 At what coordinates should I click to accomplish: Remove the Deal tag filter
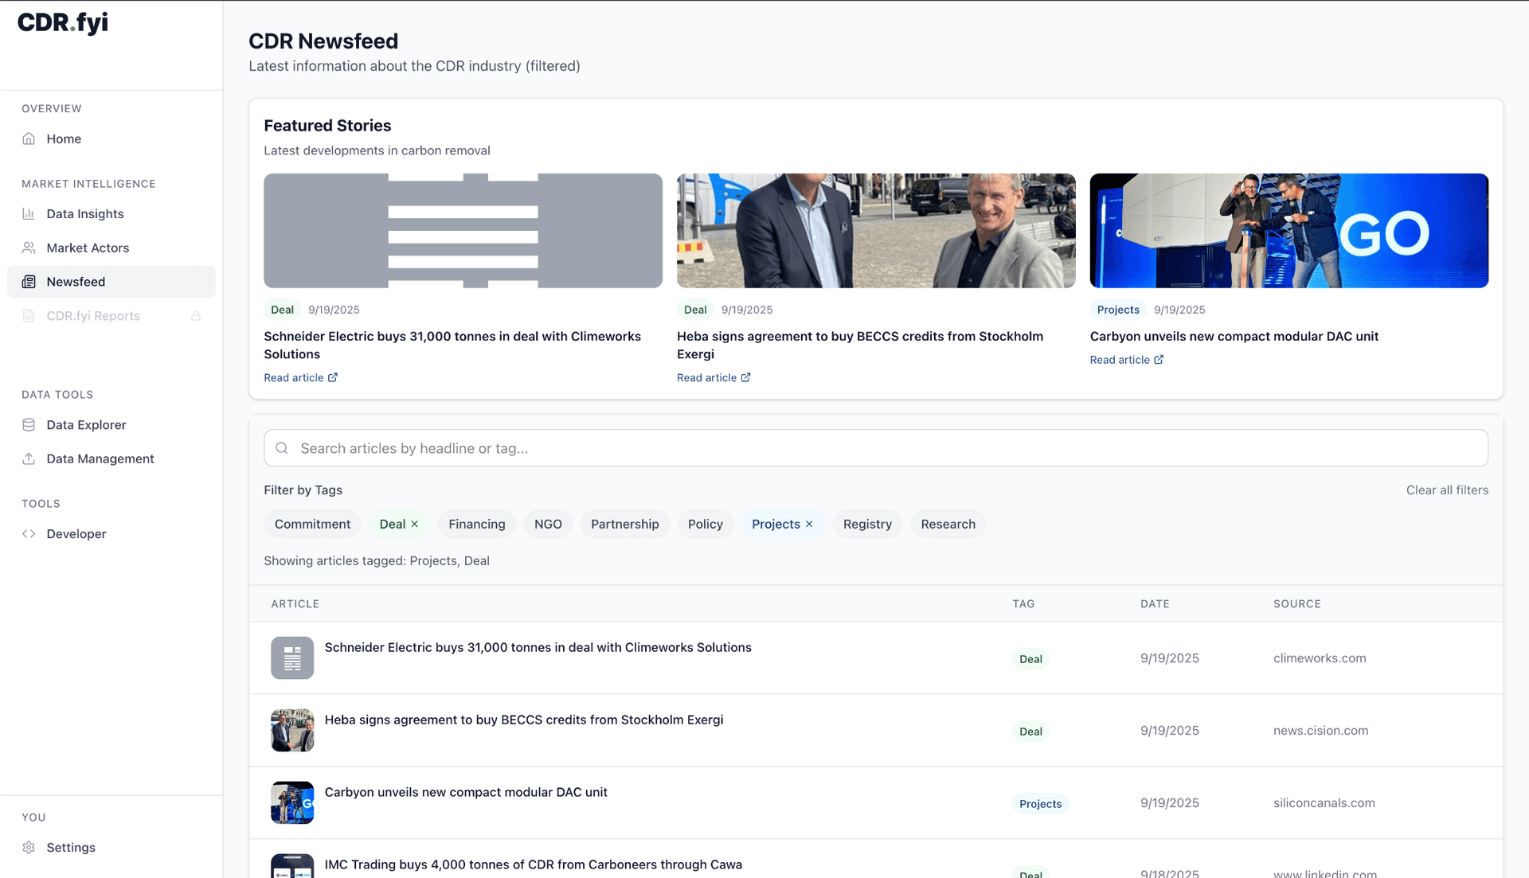coord(414,524)
